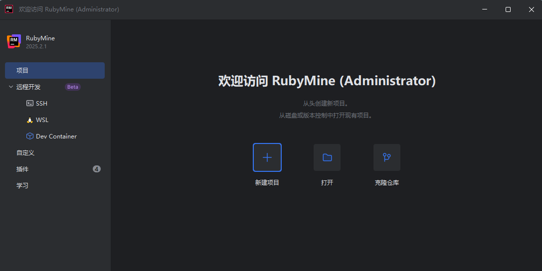Select the WSL penguin icon
542x271 pixels.
click(30, 120)
